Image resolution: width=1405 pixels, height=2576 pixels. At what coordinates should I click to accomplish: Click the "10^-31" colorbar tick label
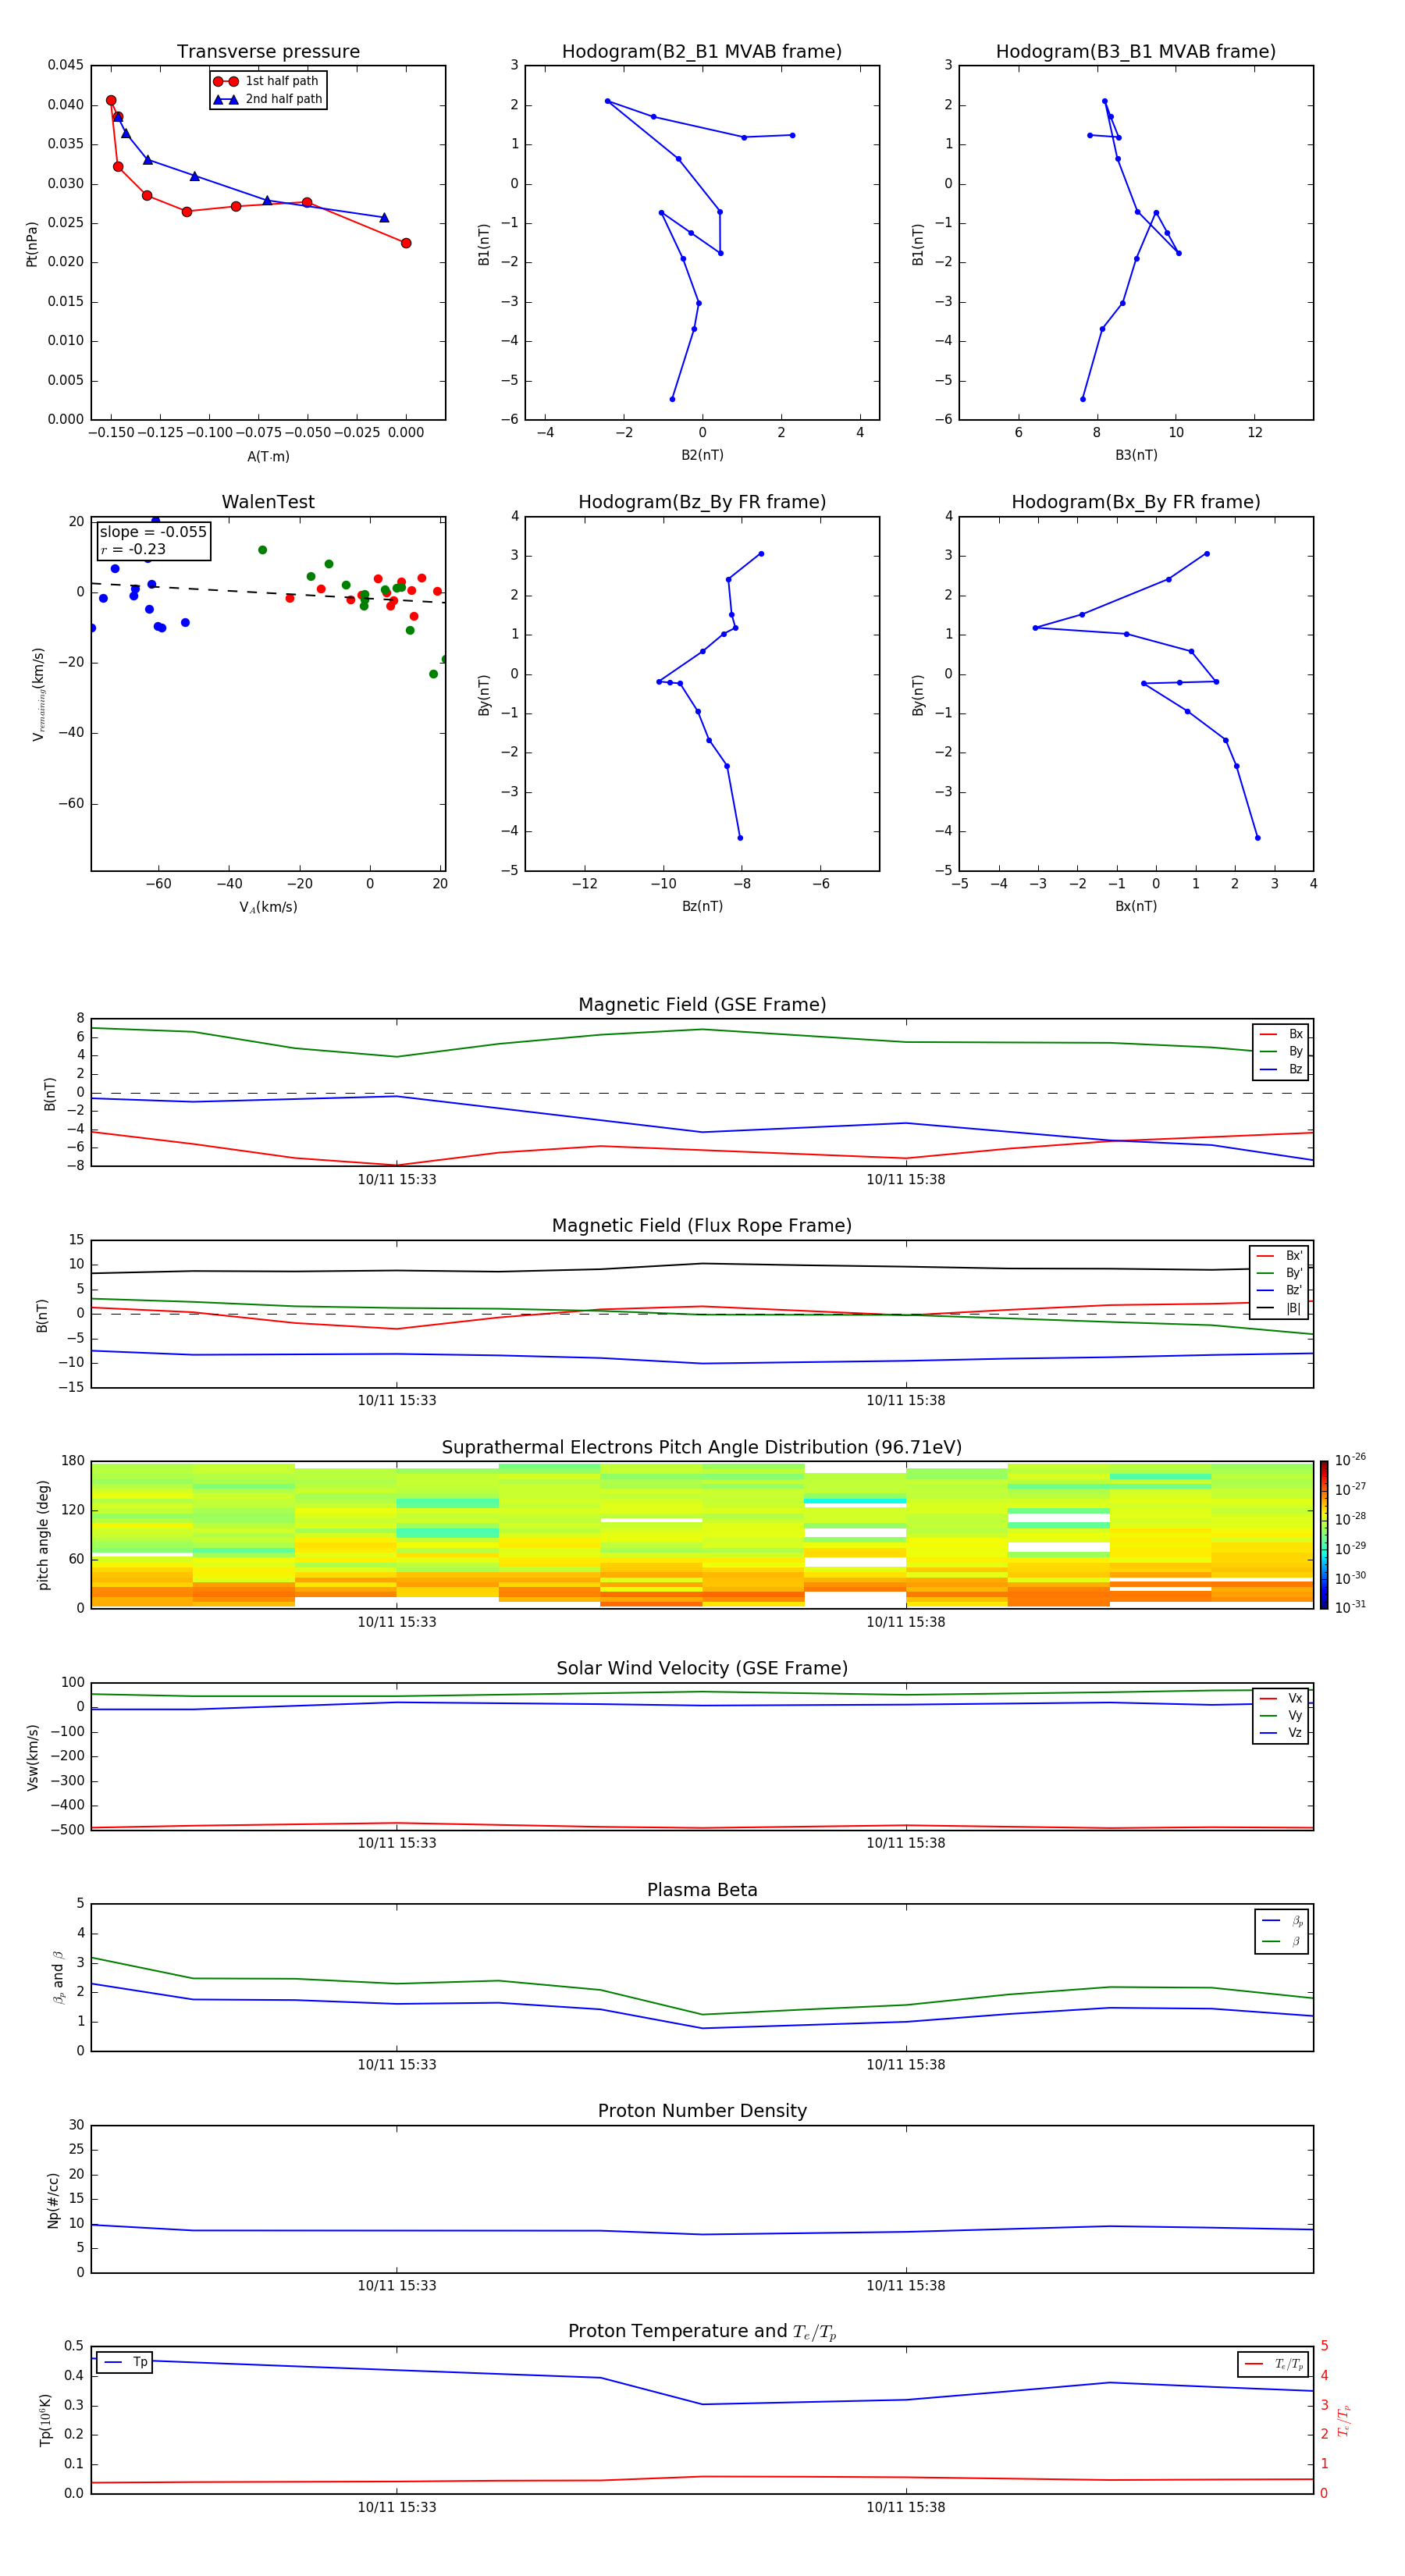pyautogui.click(x=1350, y=1607)
